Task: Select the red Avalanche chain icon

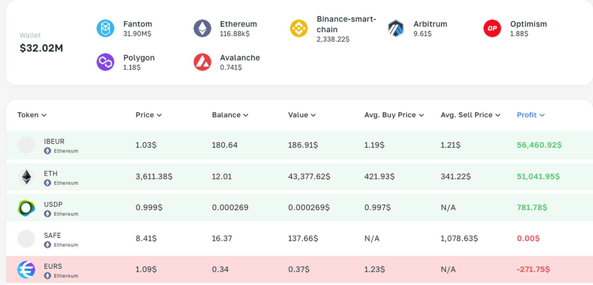Action: [x=202, y=62]
